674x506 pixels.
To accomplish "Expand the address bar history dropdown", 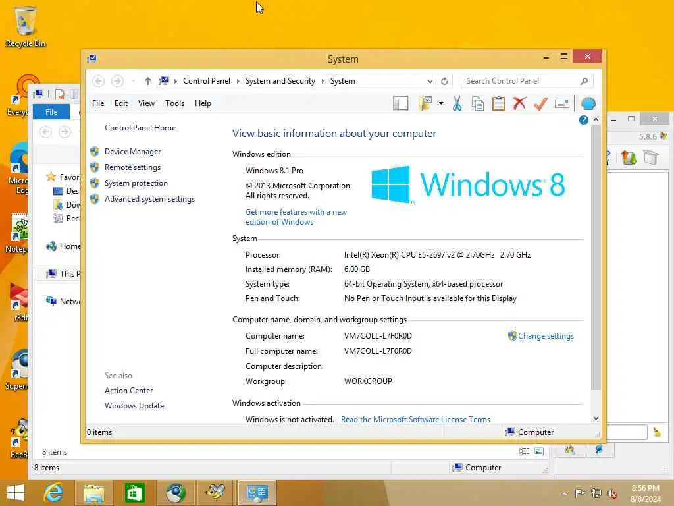I will point(430,81).
